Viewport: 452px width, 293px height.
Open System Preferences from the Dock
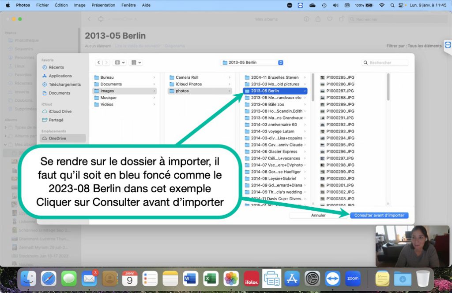pos(312,278)
